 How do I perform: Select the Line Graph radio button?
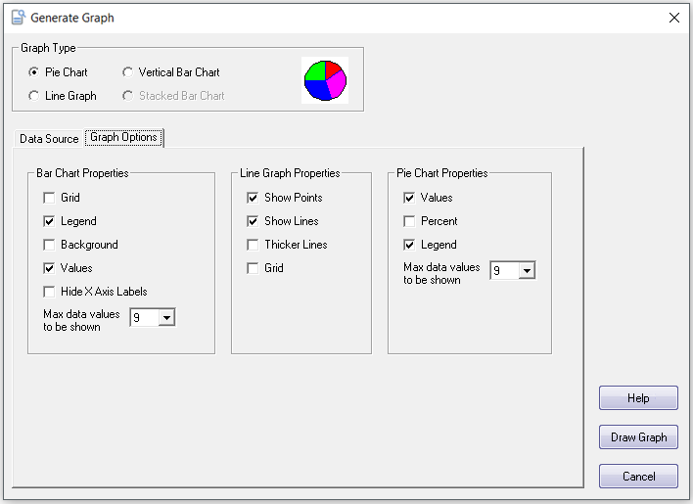tap(33, 95)
